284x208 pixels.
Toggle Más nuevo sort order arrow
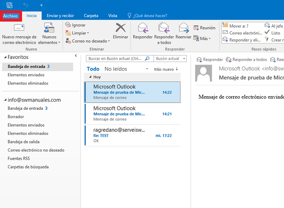pos(177,69)
